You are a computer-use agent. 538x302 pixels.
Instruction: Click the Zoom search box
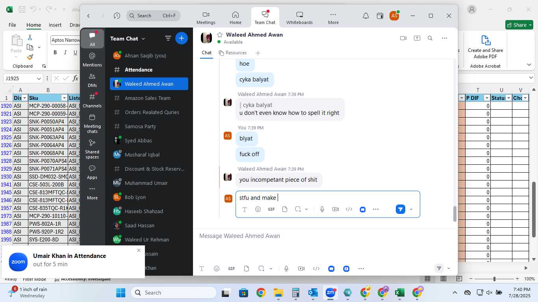154,16
